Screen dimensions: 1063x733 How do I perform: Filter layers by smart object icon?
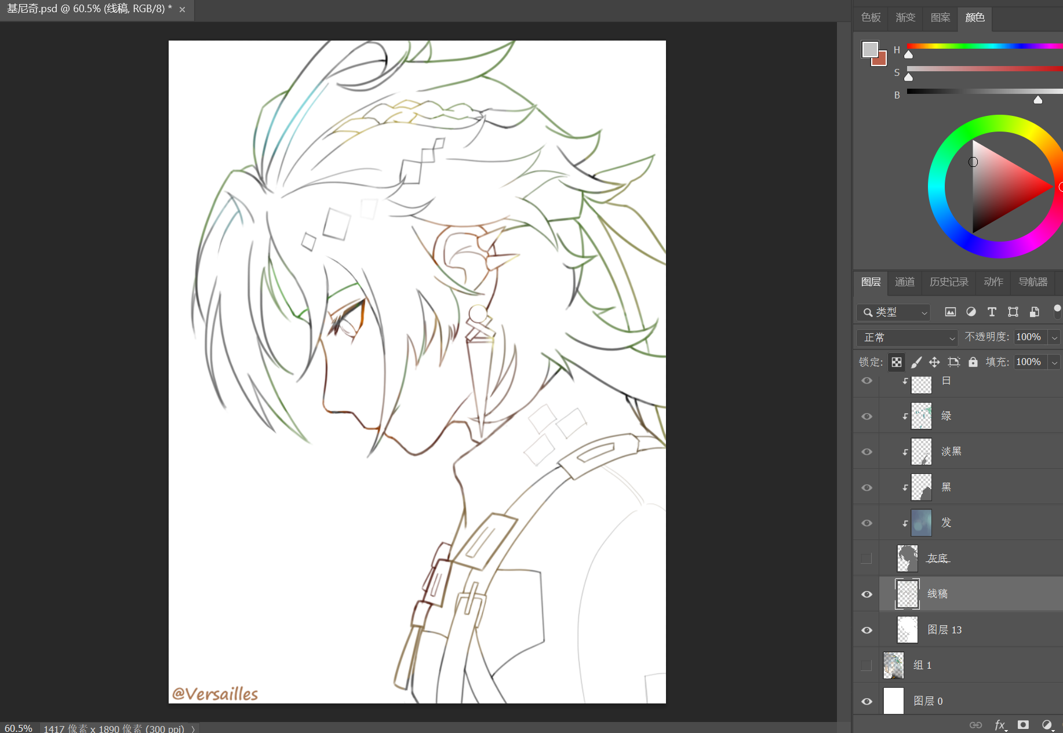[1034, 312]
